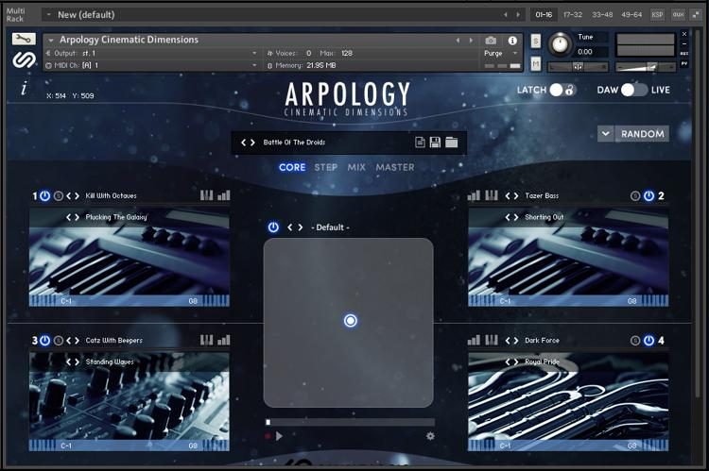This screenshot has width=709, height=471.
Task: Open step sequencer icon for Dark Force slot
Action: 492,340
